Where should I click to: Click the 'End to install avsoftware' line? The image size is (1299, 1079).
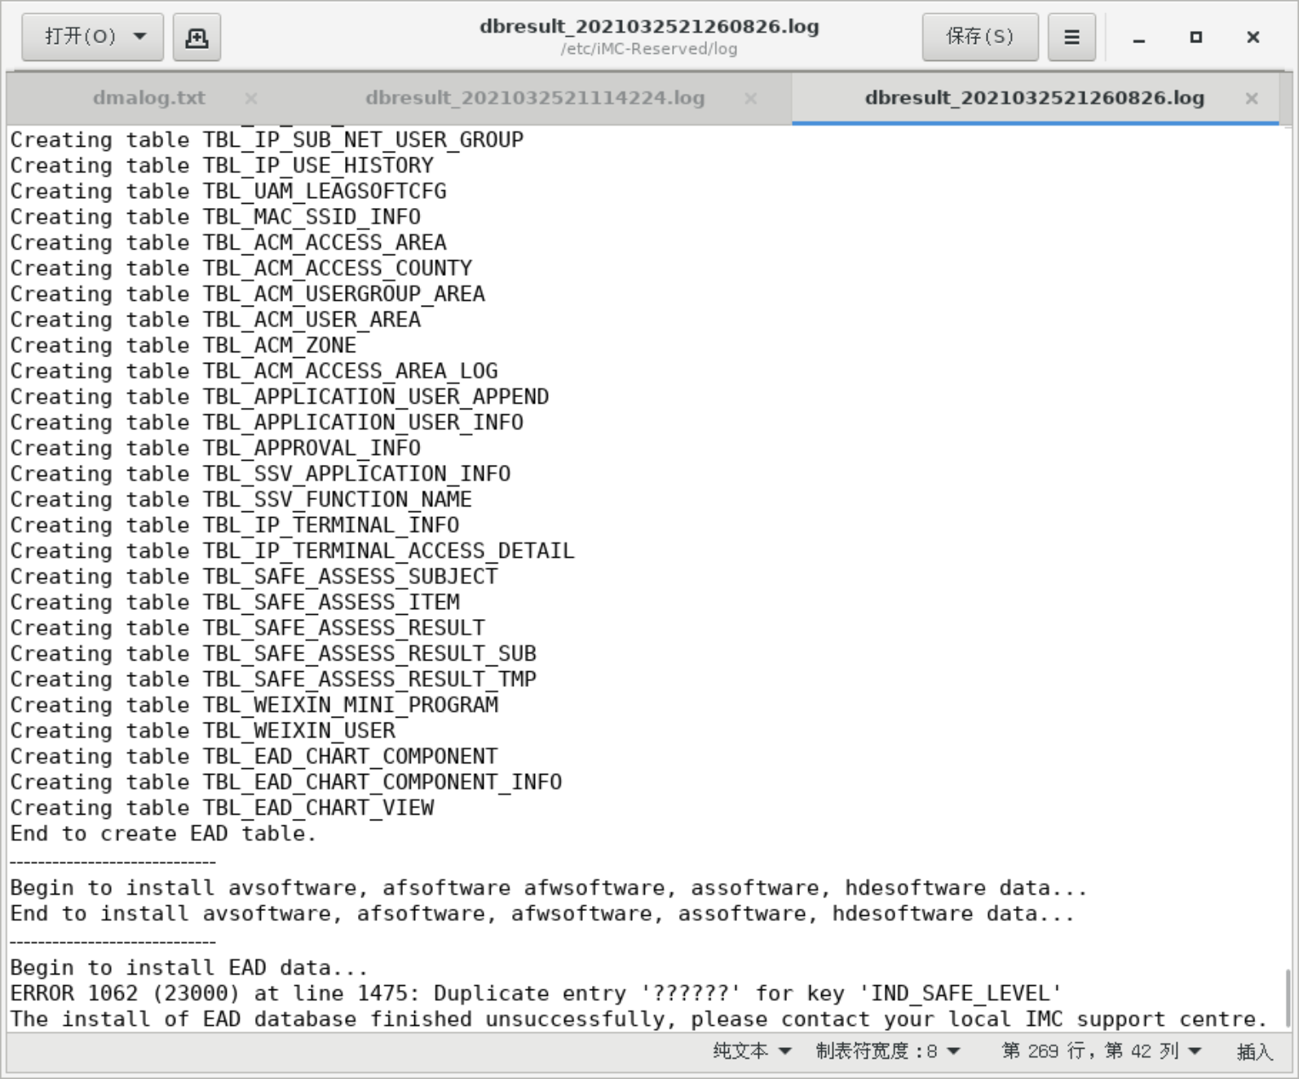tap(542, 913)
